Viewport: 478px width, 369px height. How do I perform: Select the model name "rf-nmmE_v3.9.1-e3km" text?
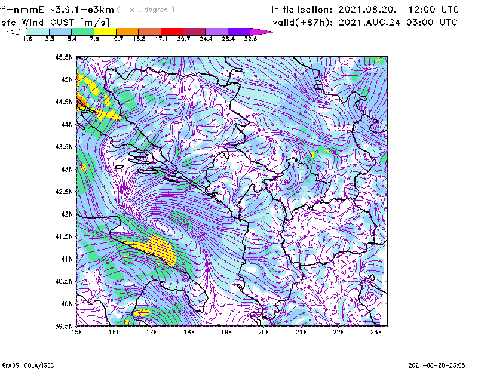[x=57, y=10]
